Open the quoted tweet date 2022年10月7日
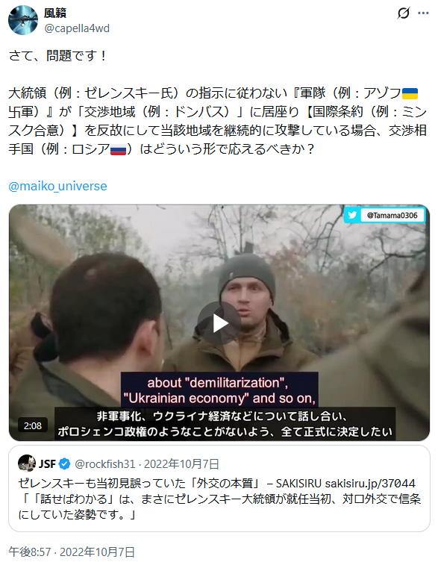Viewport: 438px width, 562px height. [181, 463]
